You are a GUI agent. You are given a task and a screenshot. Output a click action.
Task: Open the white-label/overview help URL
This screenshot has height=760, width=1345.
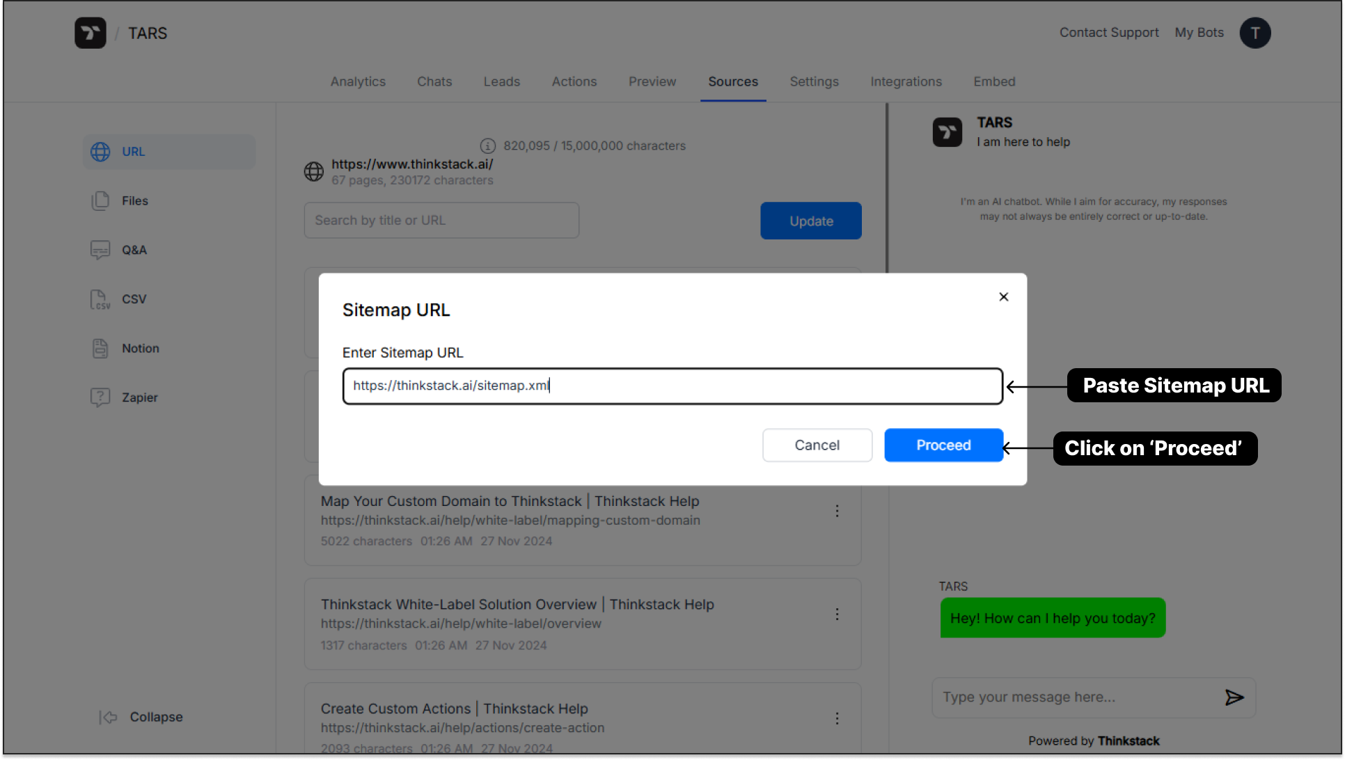coord(461,624)
